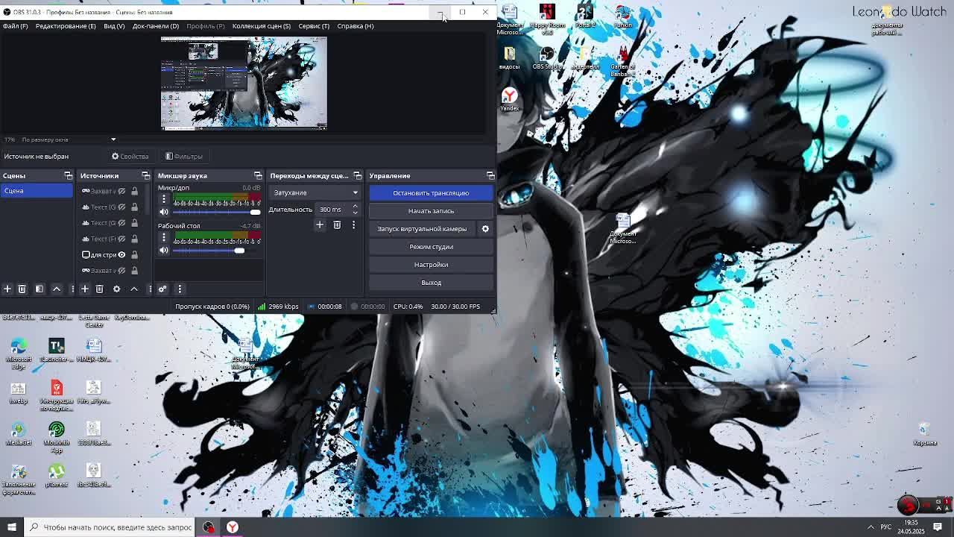Add a new source with plus icon
954x537 pixels.
click(x=85, y=289)
